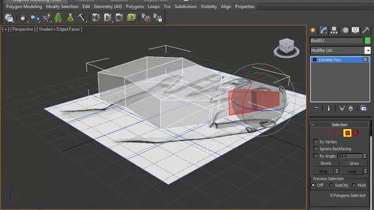Viewport: 374px width, 210px height.
Task: Click the Loop spinner arrows
Action: pos(365,171)
